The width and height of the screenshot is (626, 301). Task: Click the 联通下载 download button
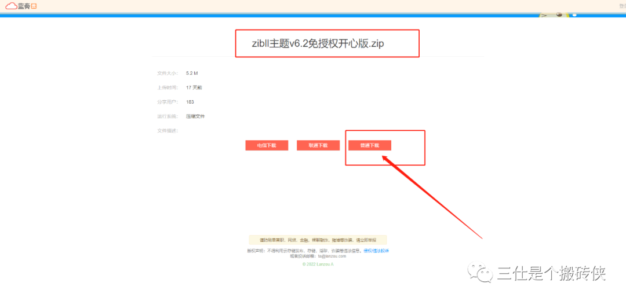coord(318,145)
